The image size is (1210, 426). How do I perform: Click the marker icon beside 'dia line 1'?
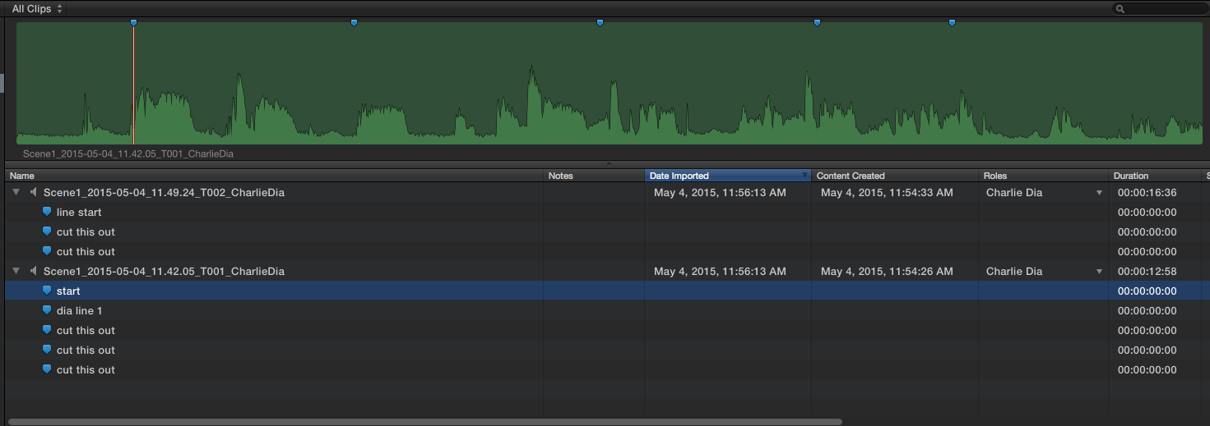(x=47, y=311)
